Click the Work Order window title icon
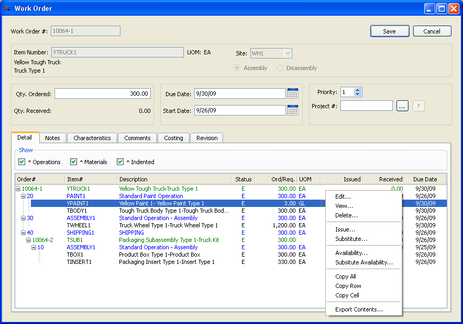 click(x=7, y=8)
